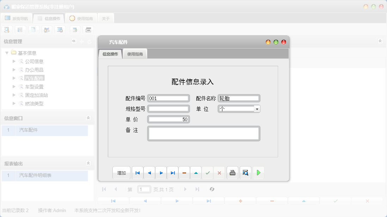Image resolution: width=387 pixels, height=217 pixels.
Task: Collapse the 基本信息 folder in the tree
Action: pyautogui.click(x=7, y=53)
